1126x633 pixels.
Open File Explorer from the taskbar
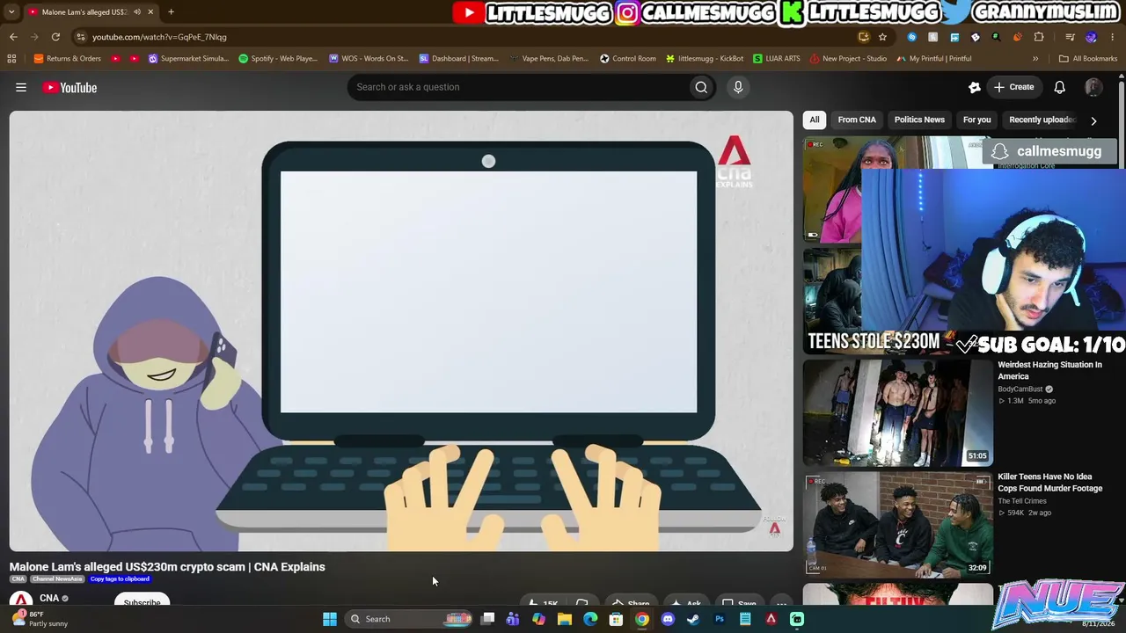[x=565, y=619]
